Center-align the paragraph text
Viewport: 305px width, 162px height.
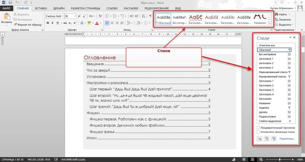[x=112, y=23]
